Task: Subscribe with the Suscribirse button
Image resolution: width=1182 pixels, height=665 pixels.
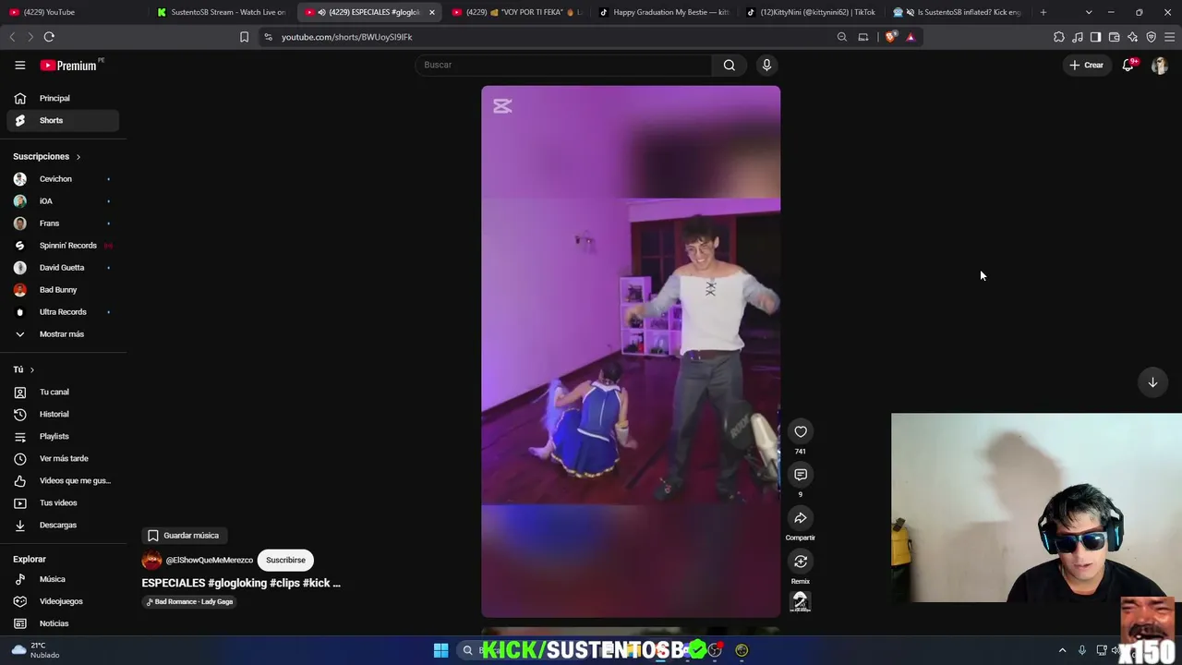Action: tap(285, 560)
